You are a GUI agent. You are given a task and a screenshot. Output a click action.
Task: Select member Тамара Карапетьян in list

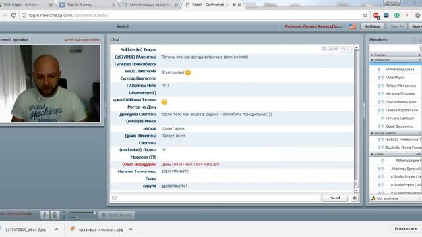[x=402, y=110]
